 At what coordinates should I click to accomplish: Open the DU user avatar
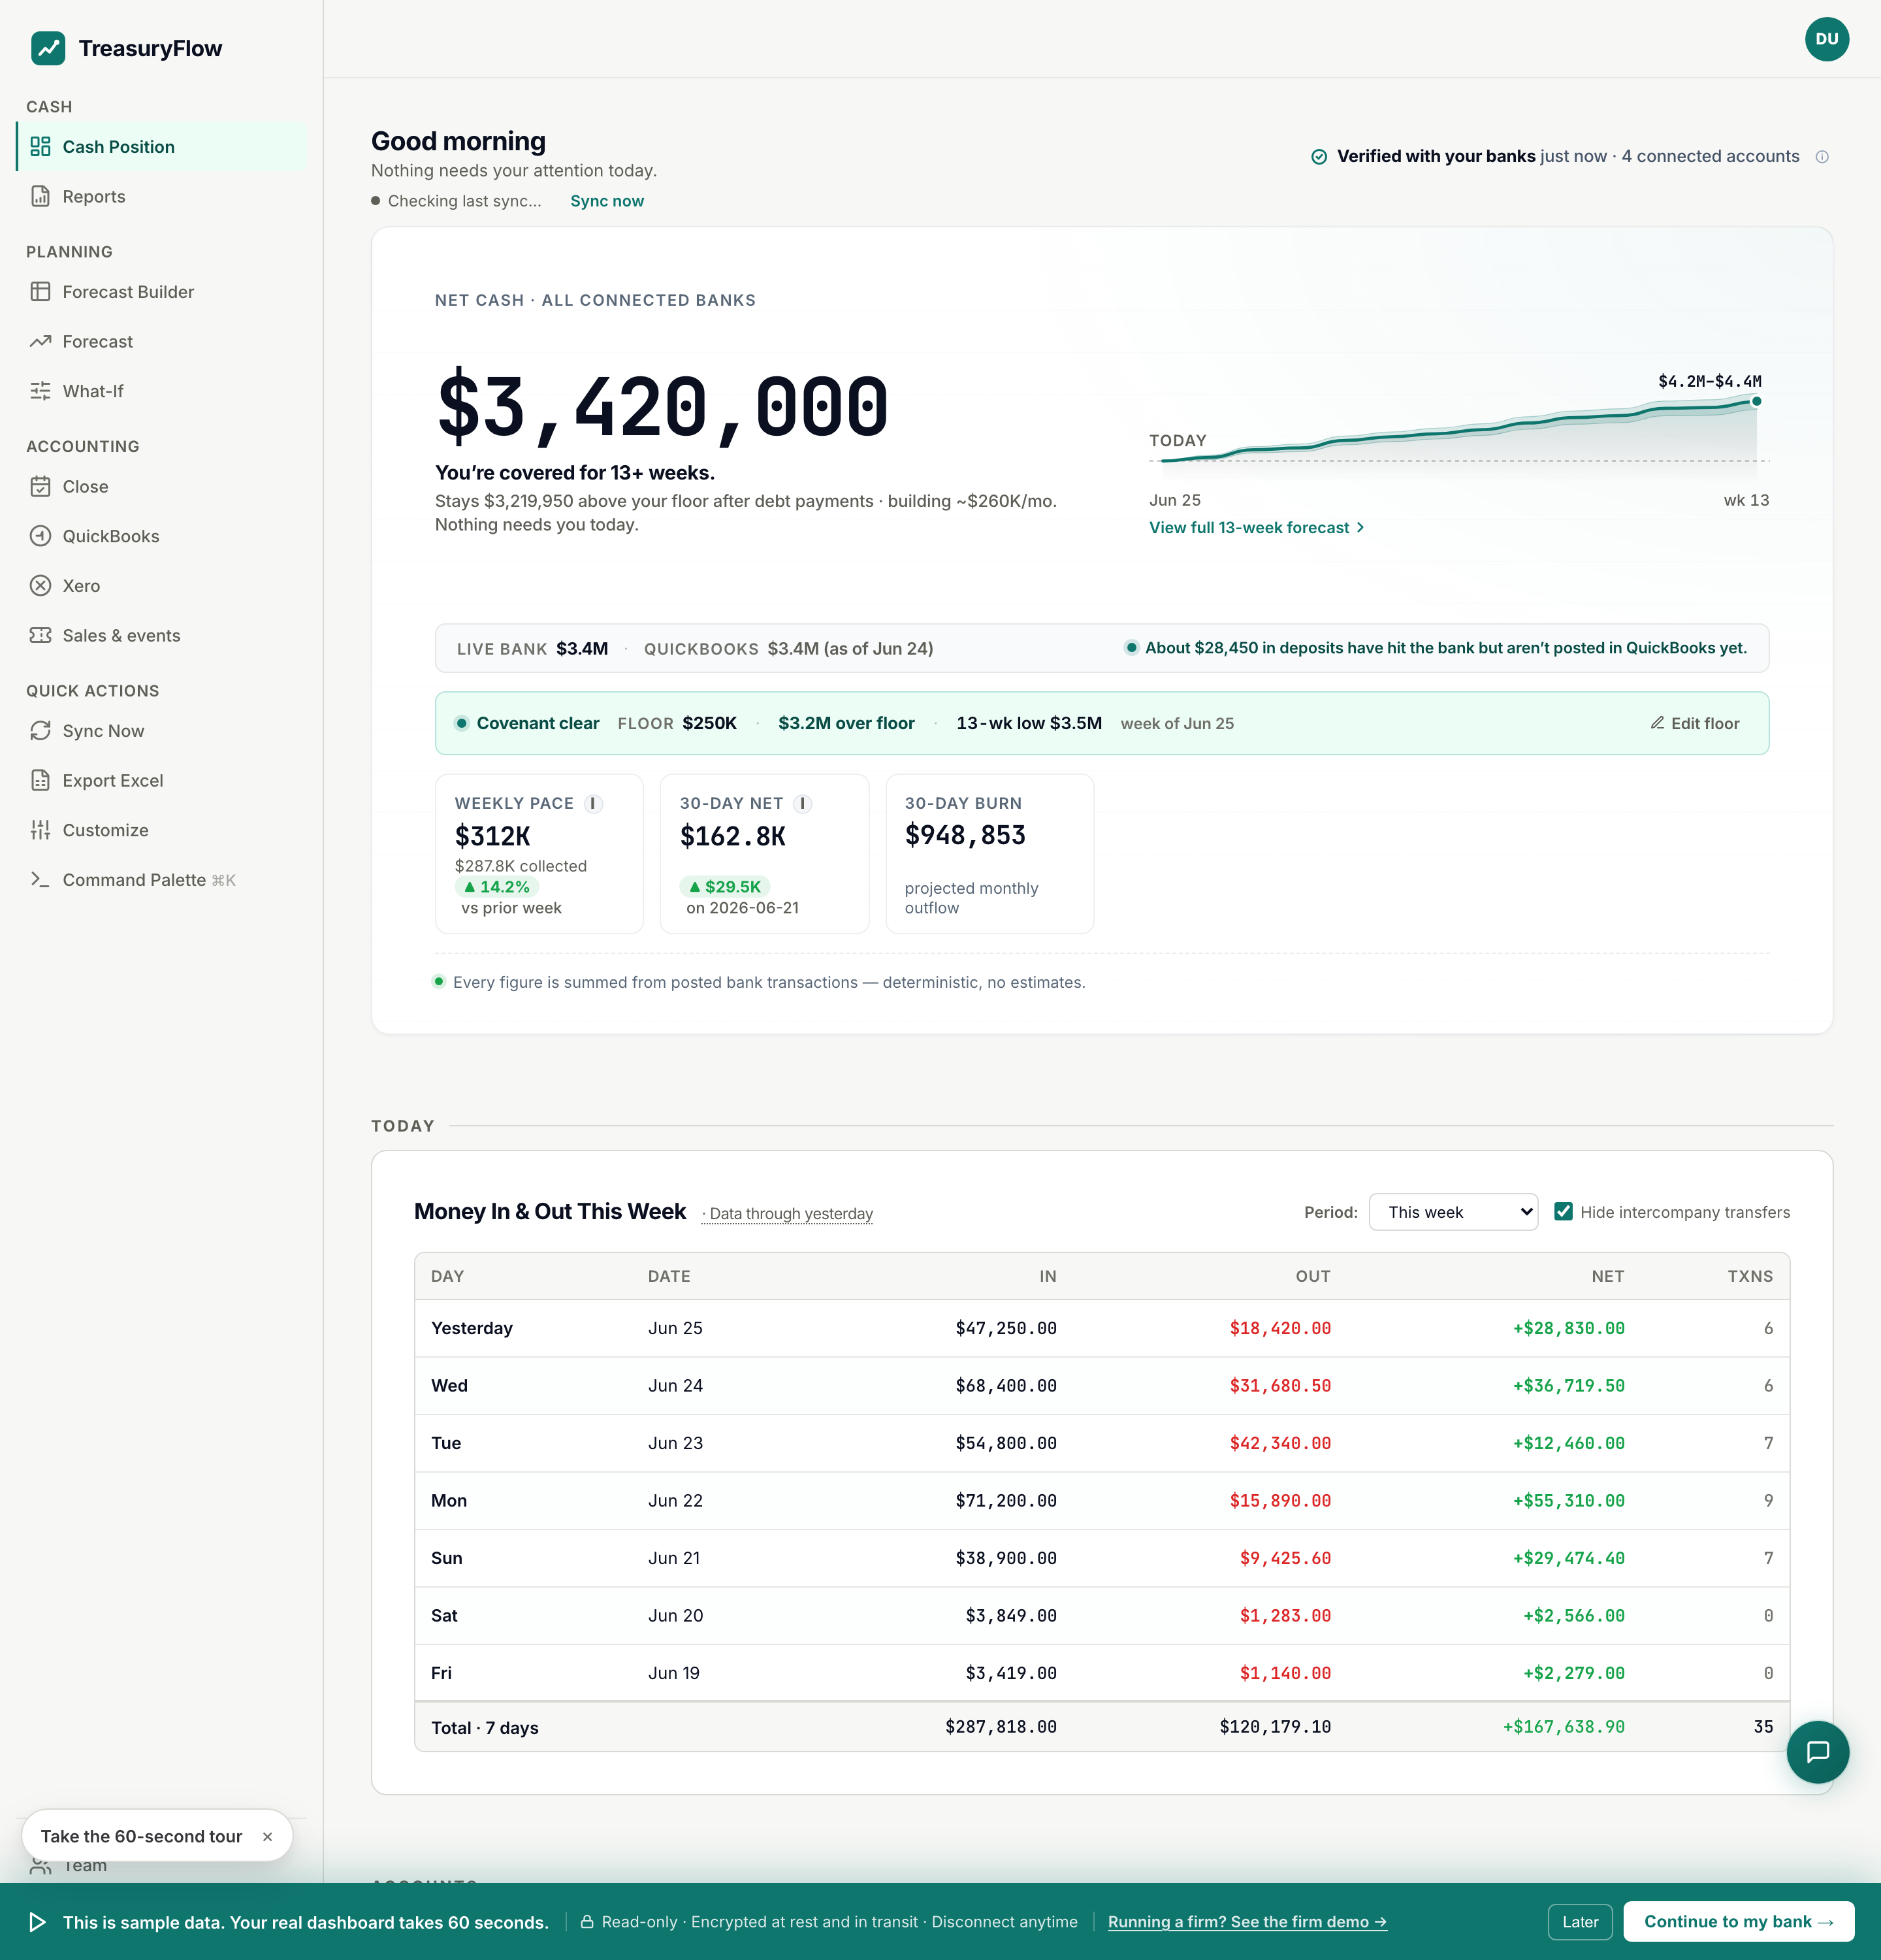[1827, 39]
